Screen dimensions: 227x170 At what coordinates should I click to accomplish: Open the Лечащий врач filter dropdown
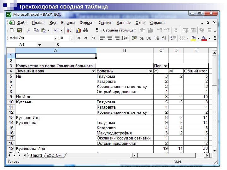[93, 71]
